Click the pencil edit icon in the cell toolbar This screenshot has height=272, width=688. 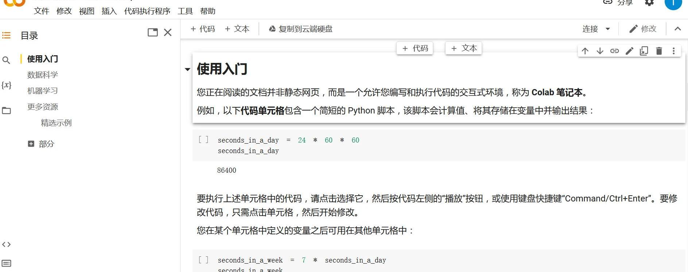coord(629,51)
